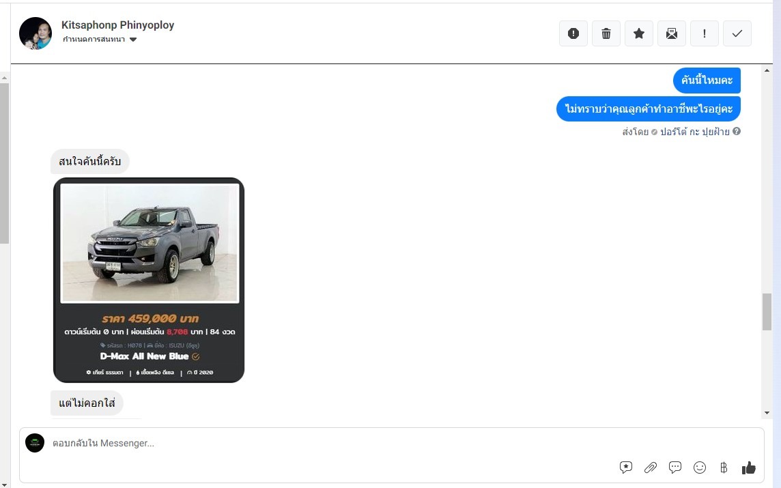This screenshot has width=781, height=488.
Task: Delete conversation using trash icon
Action: point(606,33)
